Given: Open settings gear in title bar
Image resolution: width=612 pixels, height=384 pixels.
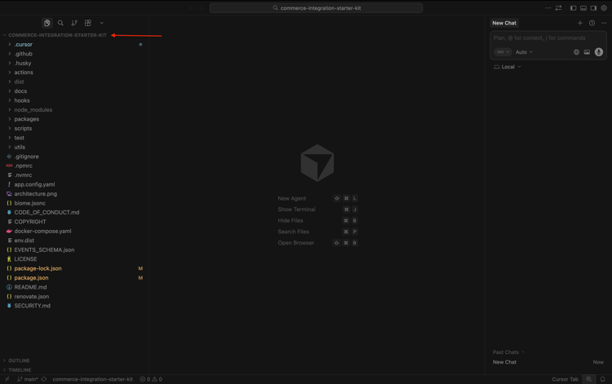Looking at the screenshot, I should [x=604, y=8].
